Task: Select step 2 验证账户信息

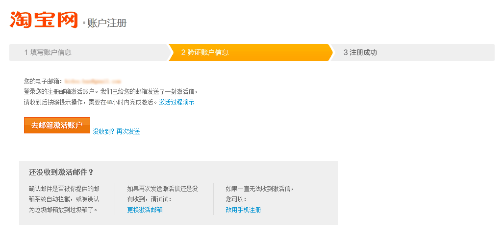Action: click(205, 52)
